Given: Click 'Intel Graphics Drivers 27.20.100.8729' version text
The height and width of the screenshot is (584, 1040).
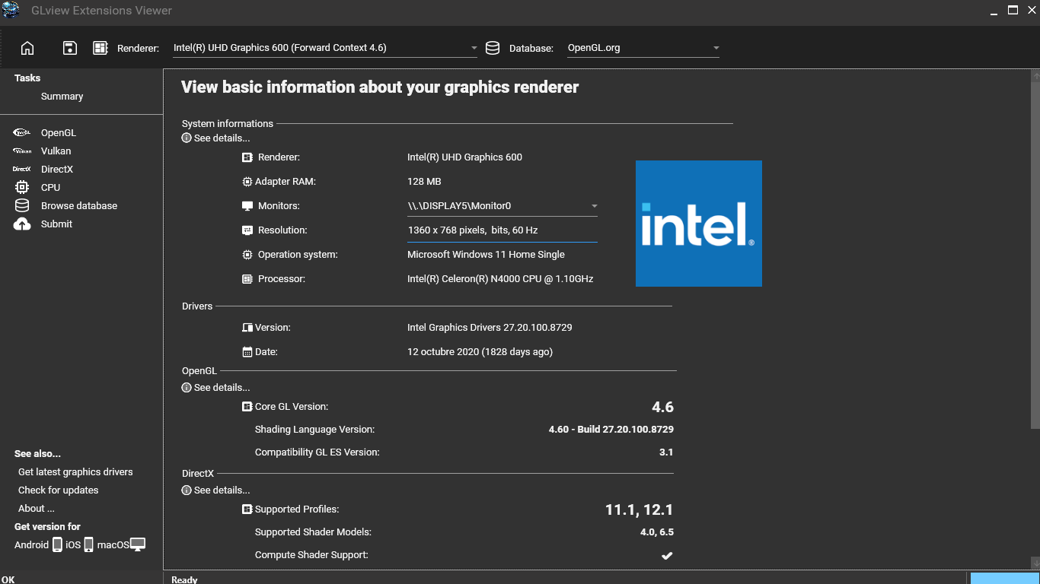Looking at the screenshot, I should [490, 328].
